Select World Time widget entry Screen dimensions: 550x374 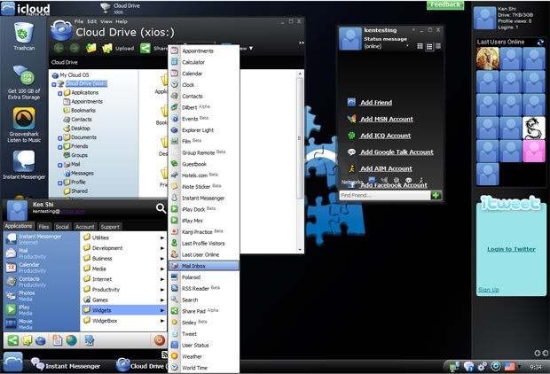coord(204,368)
